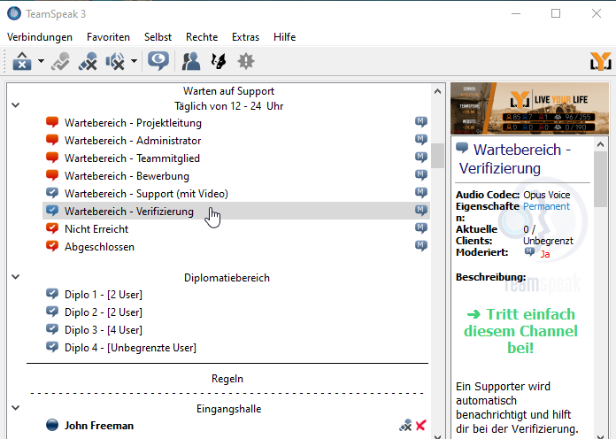The height and width of the screenshot is (439, 616).
Task: Click the red X icon beside John Freeman
Action: click(420, 425)
